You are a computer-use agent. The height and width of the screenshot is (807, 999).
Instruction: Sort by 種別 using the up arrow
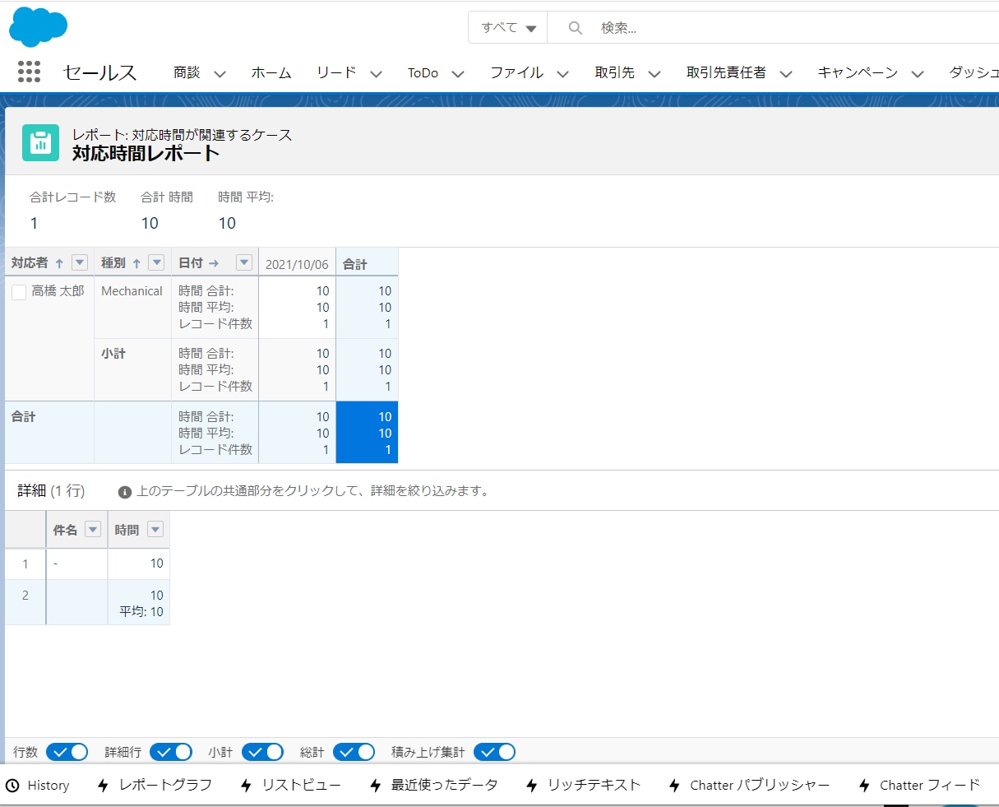136,263
